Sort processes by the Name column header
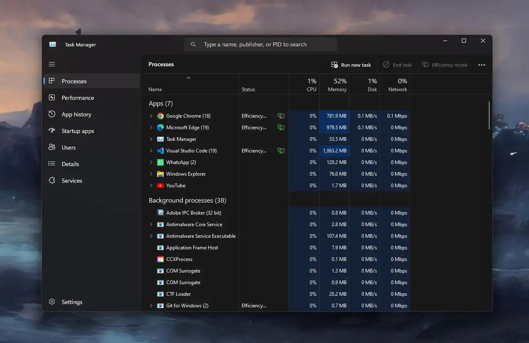This screenshot has height=343, width=529. 191,85
